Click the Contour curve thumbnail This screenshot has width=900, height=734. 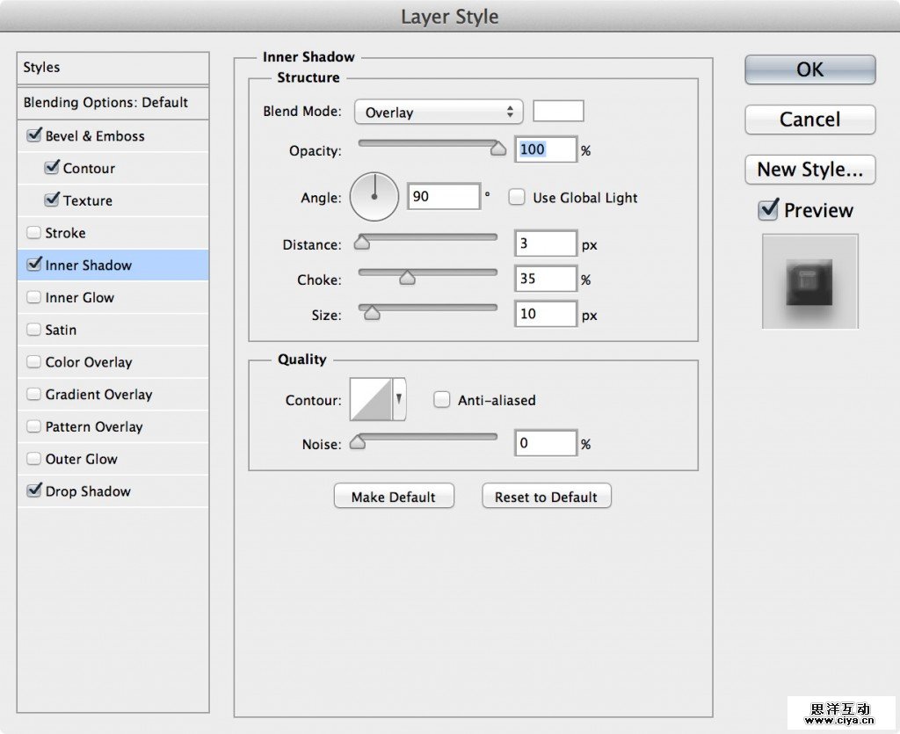(x=371, y=400)
